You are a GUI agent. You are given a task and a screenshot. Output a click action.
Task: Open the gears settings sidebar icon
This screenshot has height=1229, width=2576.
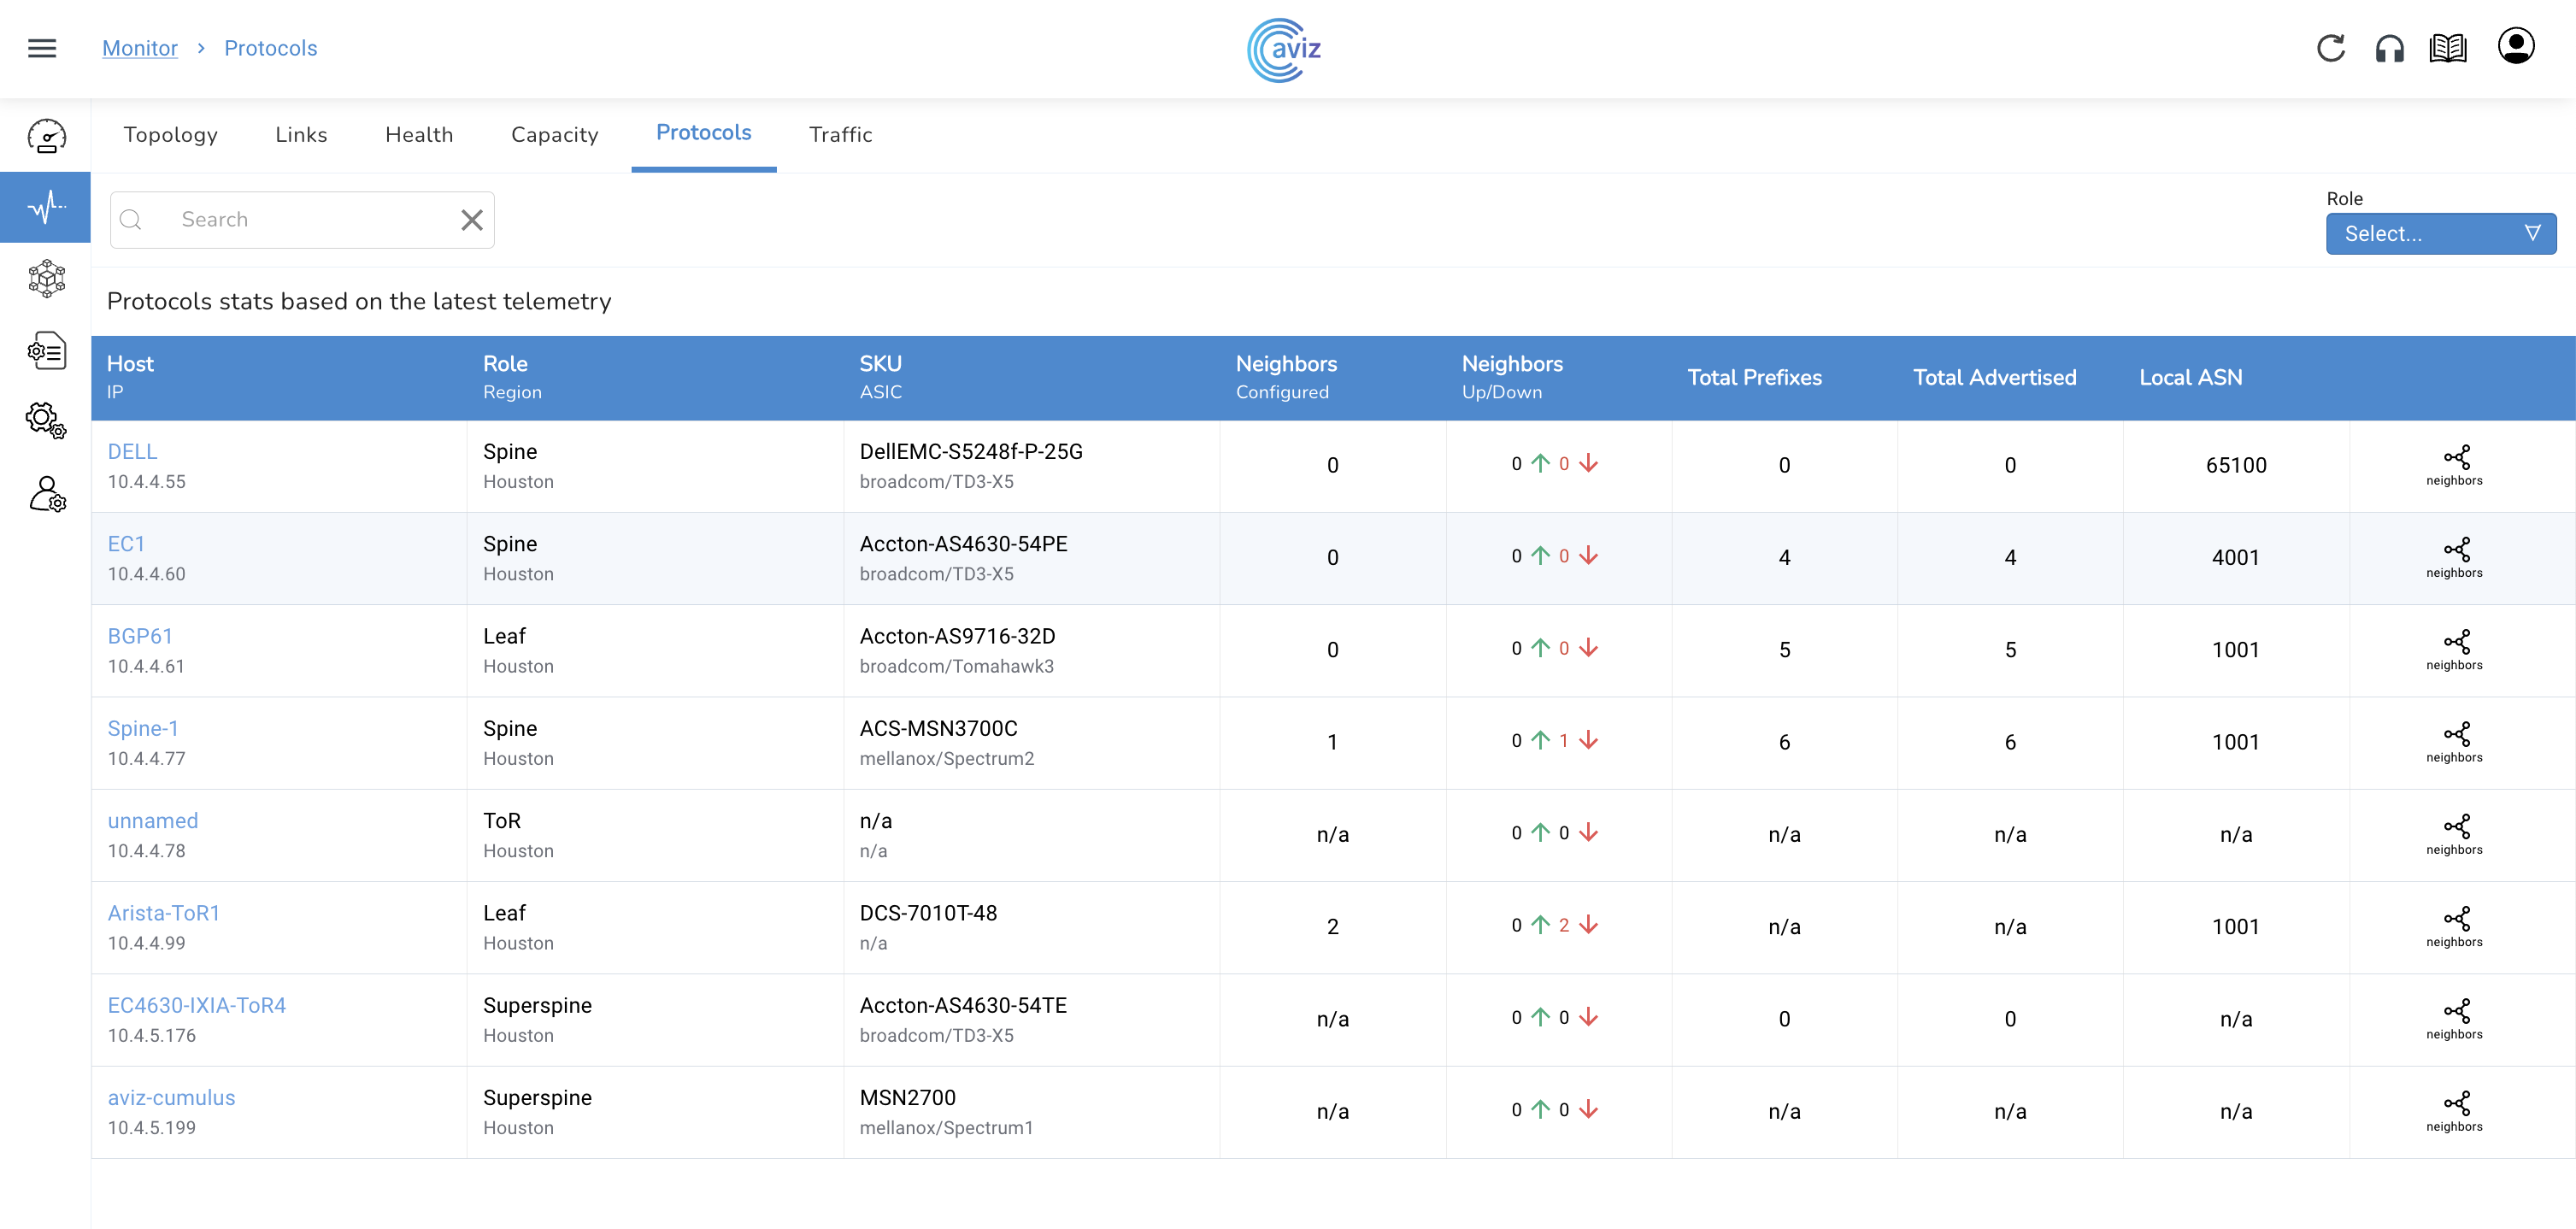click(46, 421)
